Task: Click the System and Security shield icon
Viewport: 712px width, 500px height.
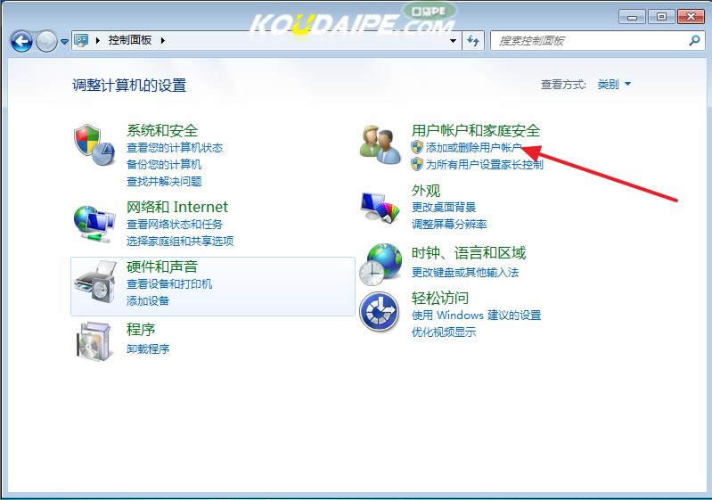Action: coord(94,145)
